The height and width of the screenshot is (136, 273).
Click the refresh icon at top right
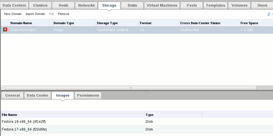[x=269, y=14]
